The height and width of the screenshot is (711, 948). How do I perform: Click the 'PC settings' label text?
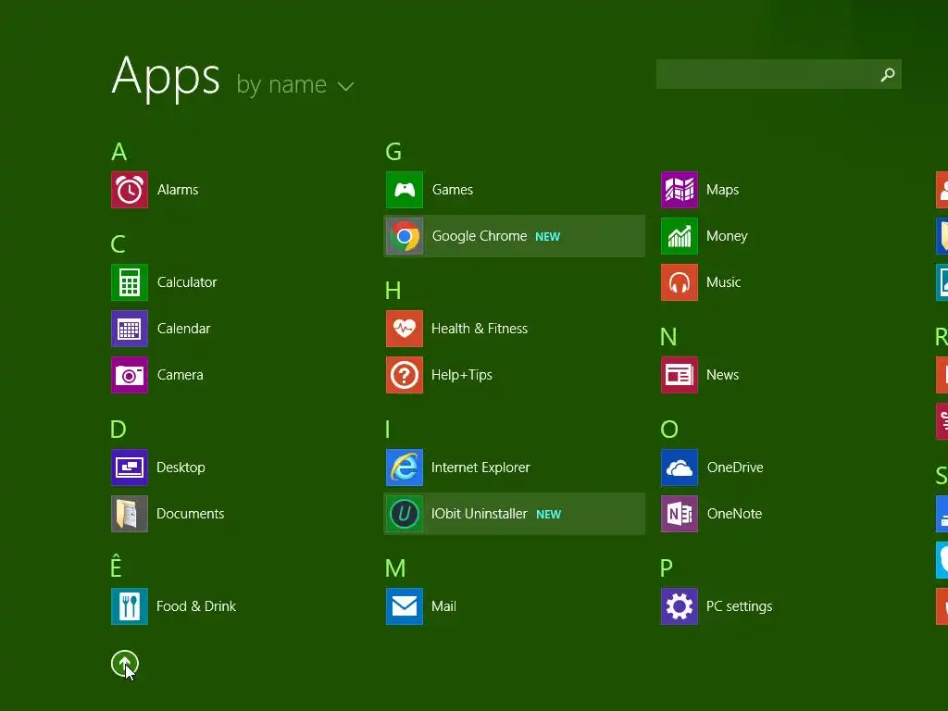pyautogui.click(x=740, y=606)
